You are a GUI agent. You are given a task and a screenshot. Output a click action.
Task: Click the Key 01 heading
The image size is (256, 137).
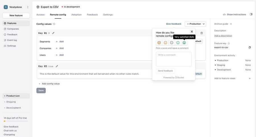(x=43, y=33)
